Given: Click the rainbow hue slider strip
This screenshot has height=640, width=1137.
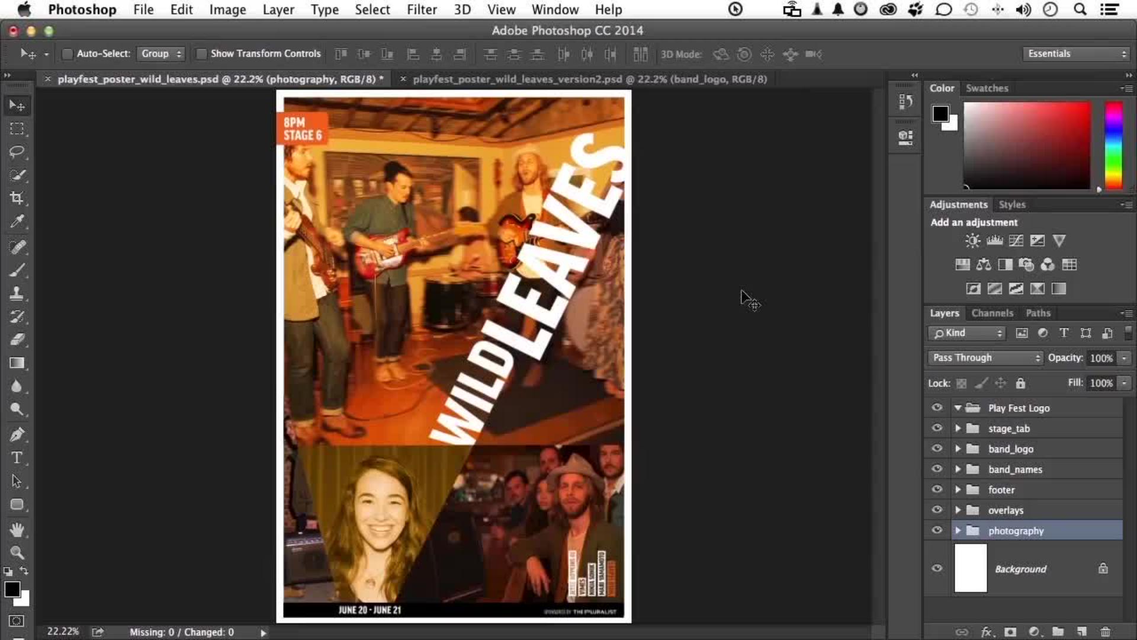Looking at the screenshot, I should click(x=1113, y=145).
